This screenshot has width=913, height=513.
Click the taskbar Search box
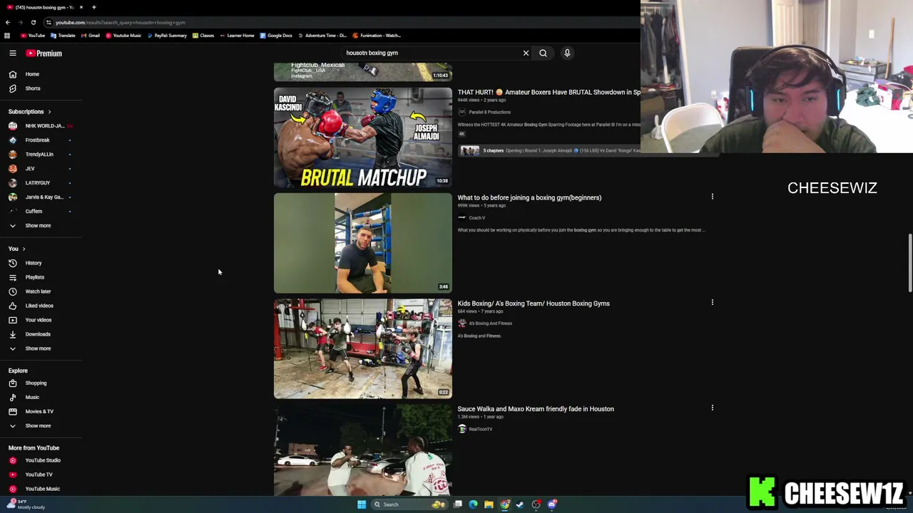tap(409, 504)
